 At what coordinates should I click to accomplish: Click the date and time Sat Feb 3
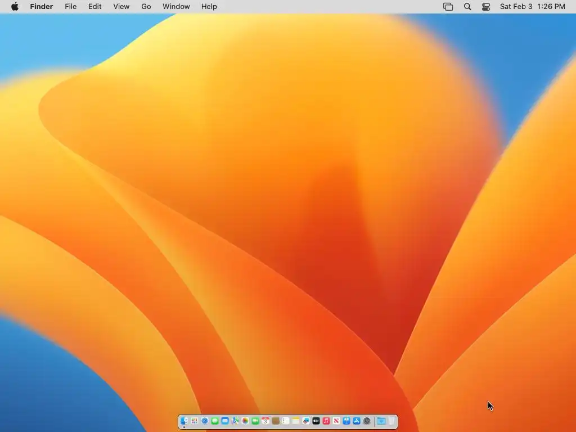(x=532, y=7)
